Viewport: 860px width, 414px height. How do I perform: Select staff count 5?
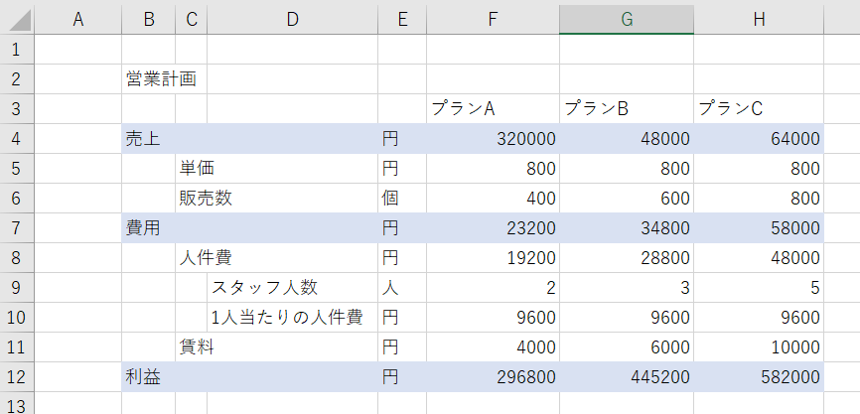[x=759, y=287]
